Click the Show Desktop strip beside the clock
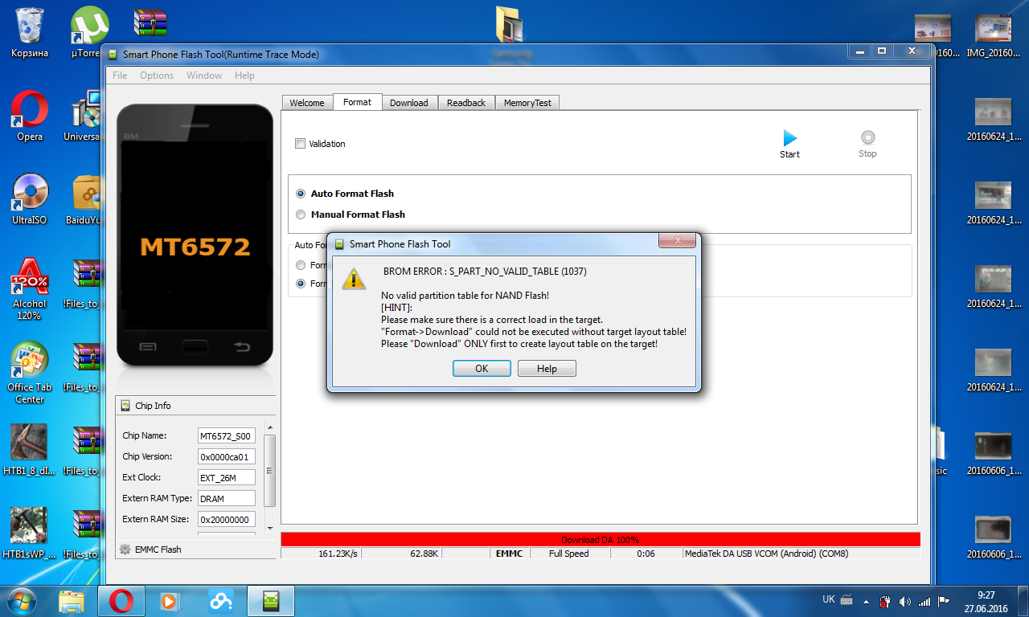1029x617 pixels. tap(1023, 601)
